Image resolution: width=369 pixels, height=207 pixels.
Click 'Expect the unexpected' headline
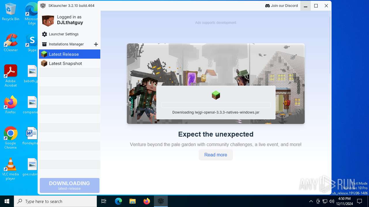click(216, 134)
